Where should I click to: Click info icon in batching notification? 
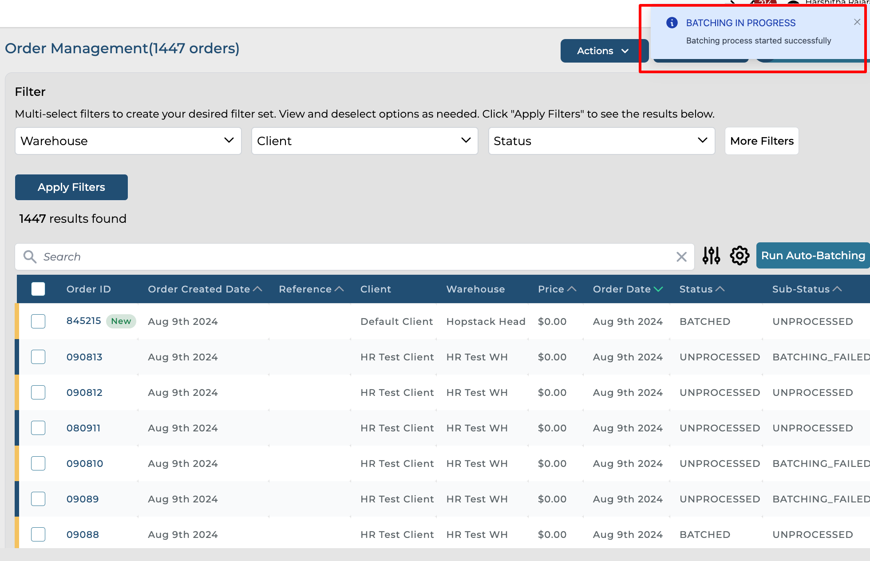[672, 23]
